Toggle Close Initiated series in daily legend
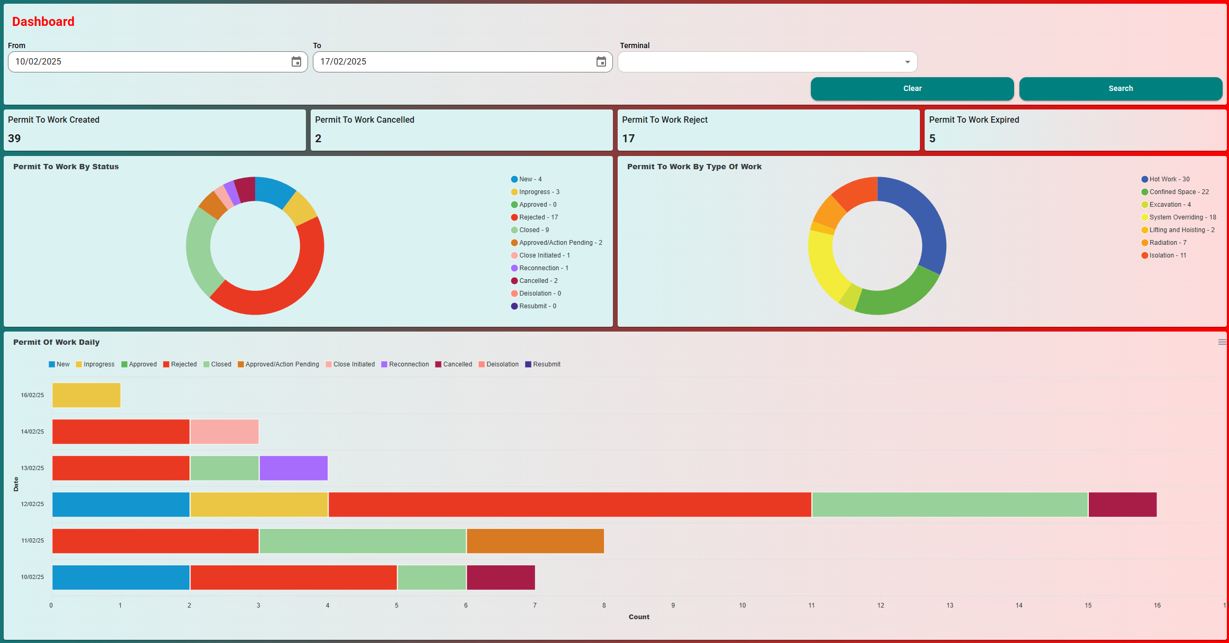1229x643 pixels. point(350,364)
